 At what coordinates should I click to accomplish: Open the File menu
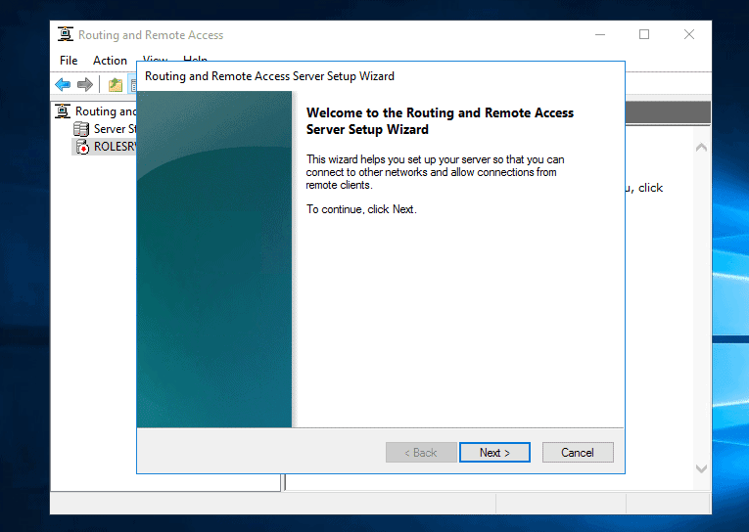click(69, 61)
